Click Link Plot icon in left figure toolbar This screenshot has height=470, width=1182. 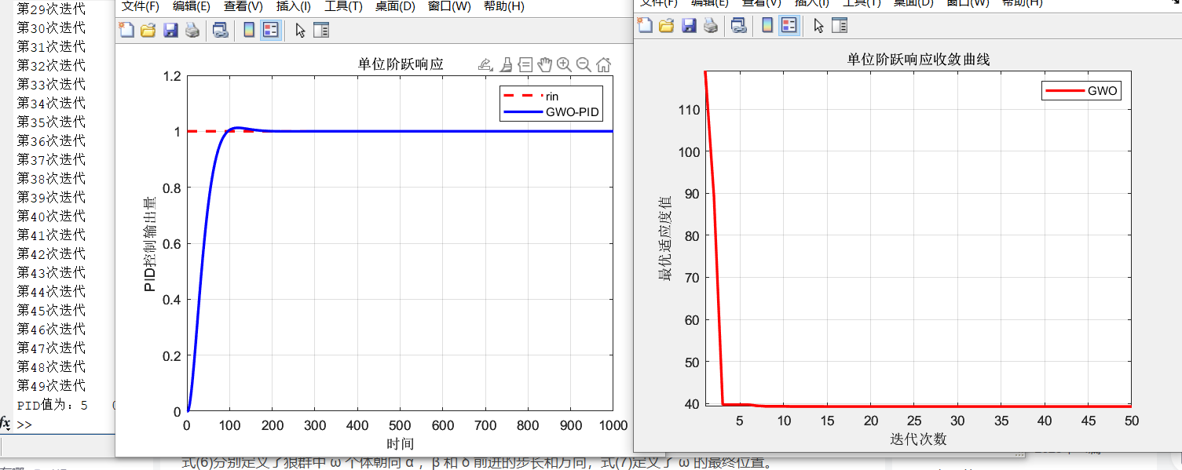point(221,31)
